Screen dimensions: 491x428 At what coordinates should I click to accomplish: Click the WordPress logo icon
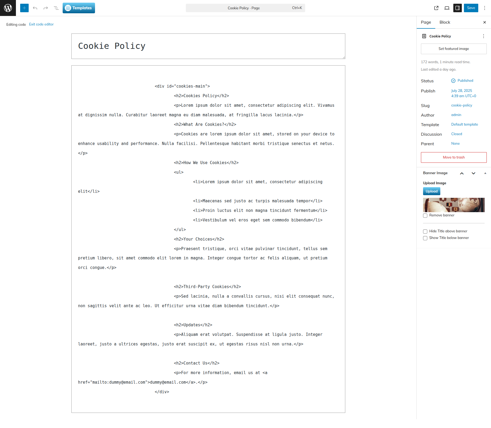click(x=8, y=8)
